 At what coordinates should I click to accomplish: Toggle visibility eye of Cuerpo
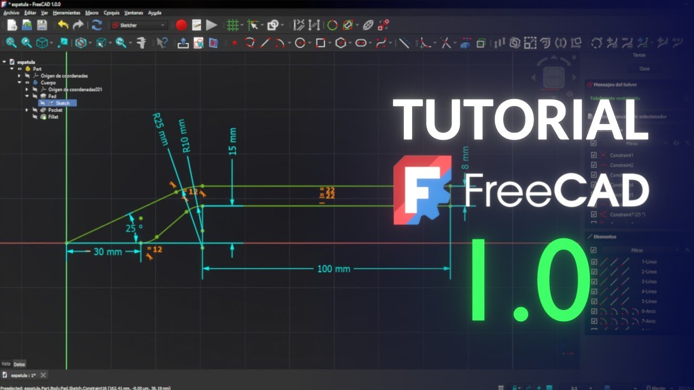point(27,82)
